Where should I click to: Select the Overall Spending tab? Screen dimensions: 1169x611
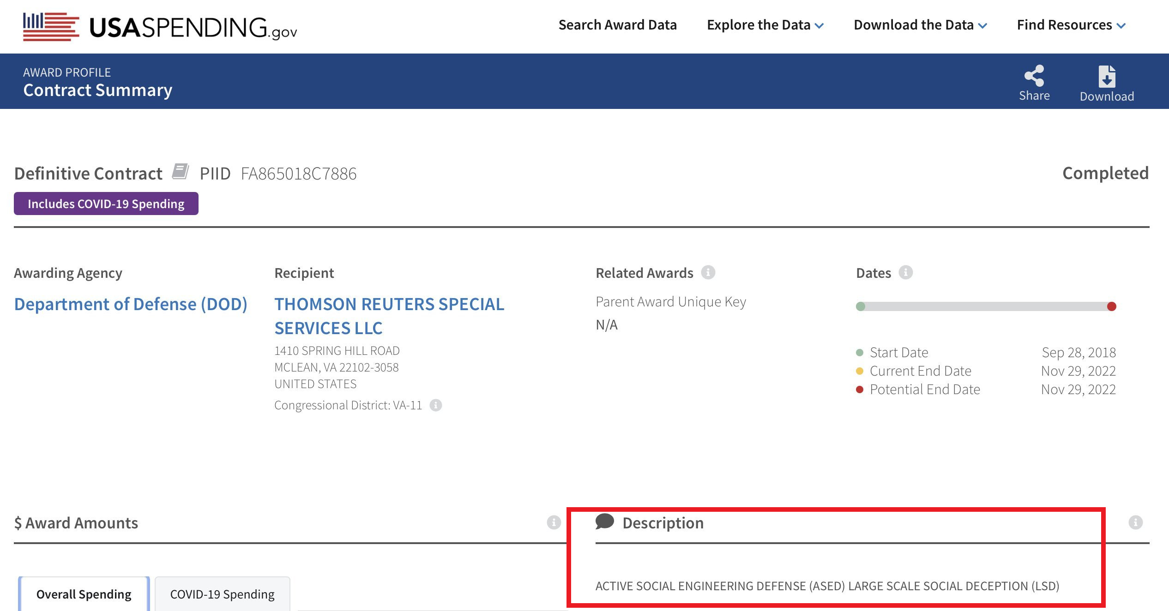84,593
